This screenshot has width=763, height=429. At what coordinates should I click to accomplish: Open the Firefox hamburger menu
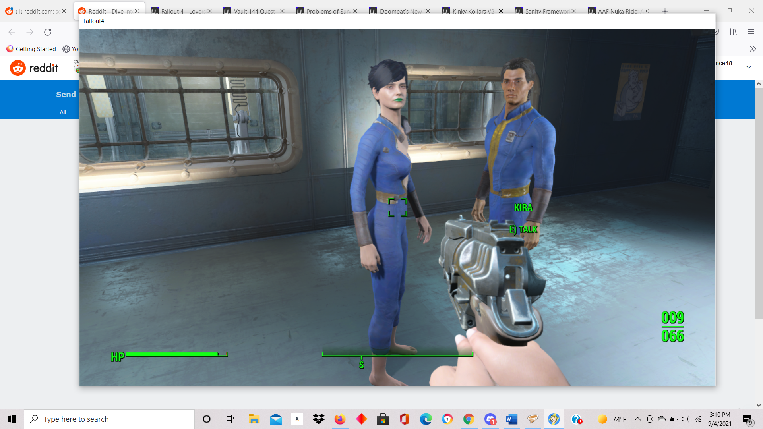(x=751, y=32)
